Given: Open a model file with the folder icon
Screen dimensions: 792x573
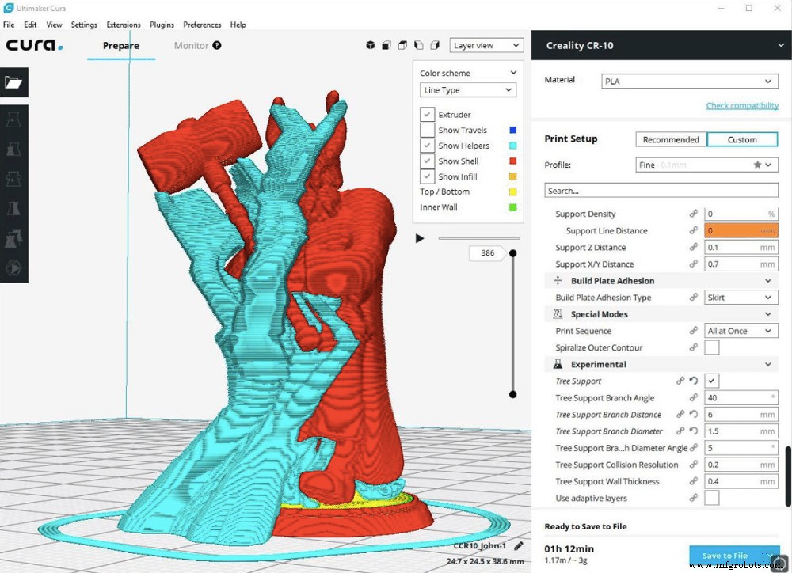Looking at the screenshot, I should pyautogui.click(x=14, y=82).
